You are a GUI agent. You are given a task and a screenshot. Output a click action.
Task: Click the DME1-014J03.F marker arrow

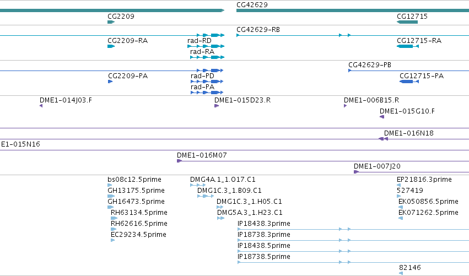click(41, 106)
